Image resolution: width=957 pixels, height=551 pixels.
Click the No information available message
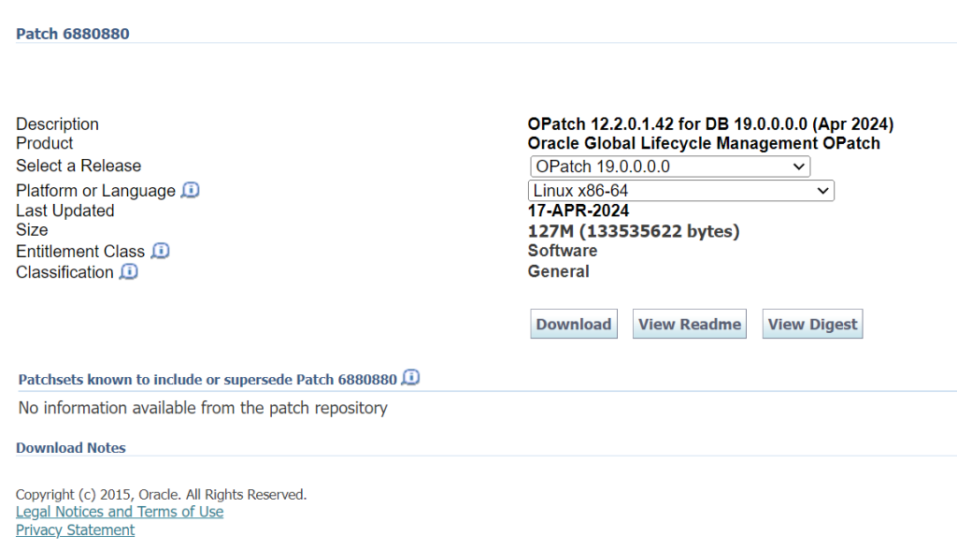[203, 408]
